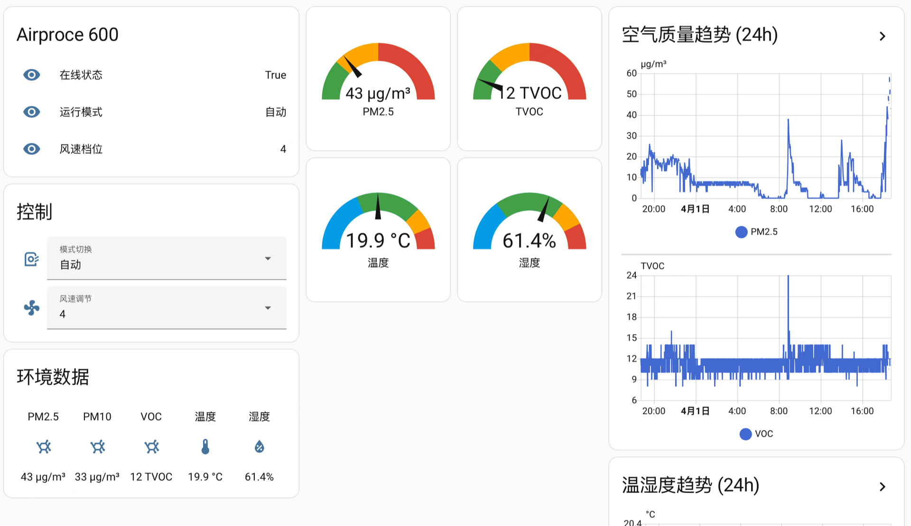This screenshot has height=526, width=911.
Task: Click the mode switch icon beside 模式切换
Action: 31,259
